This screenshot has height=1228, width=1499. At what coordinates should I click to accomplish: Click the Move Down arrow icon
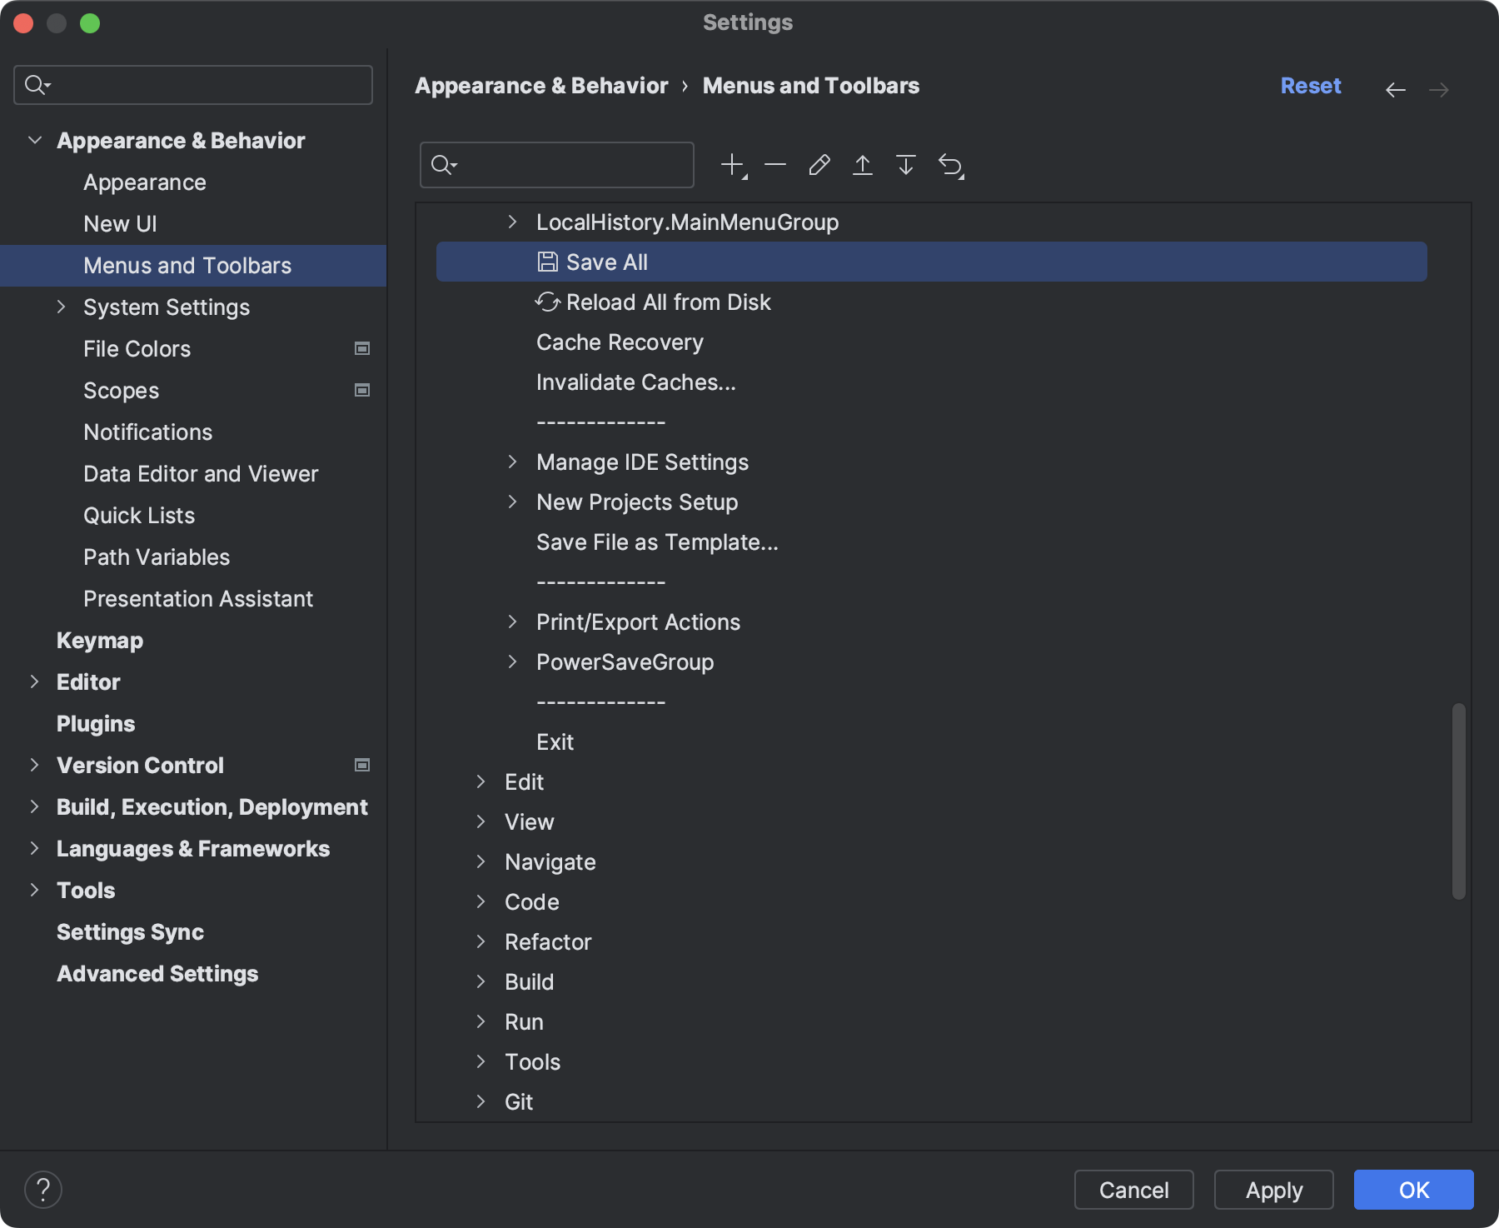(x=907, y=164)
